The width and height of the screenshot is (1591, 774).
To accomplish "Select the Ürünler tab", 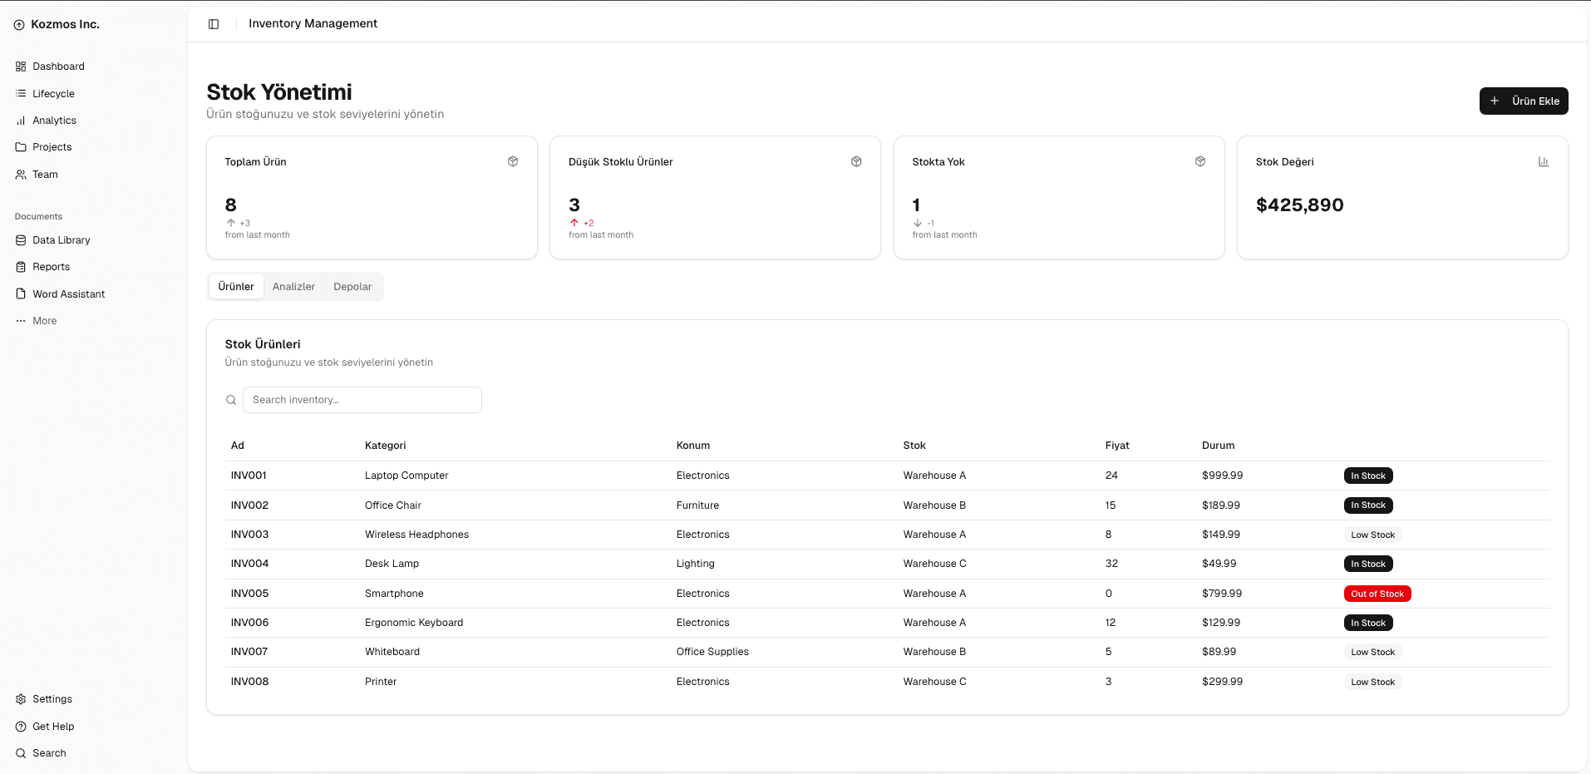I will [236, 287].
